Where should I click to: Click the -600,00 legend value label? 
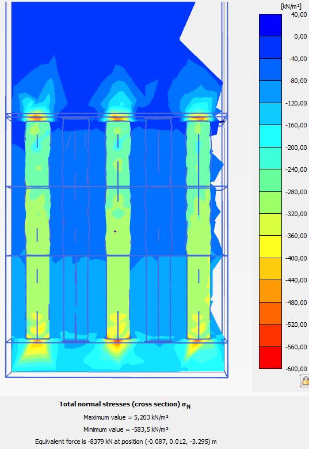click(296, 369)
